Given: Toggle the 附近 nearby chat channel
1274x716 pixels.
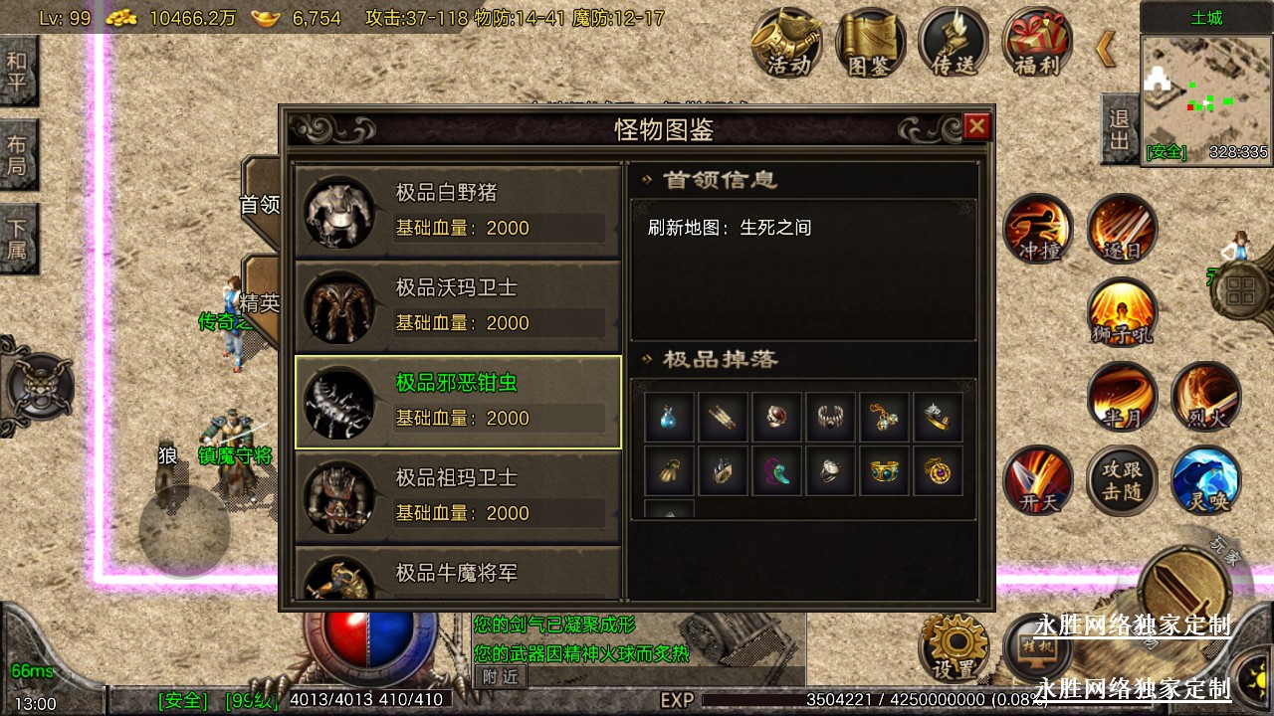Looking at the screenshot, I should point(501,675).
